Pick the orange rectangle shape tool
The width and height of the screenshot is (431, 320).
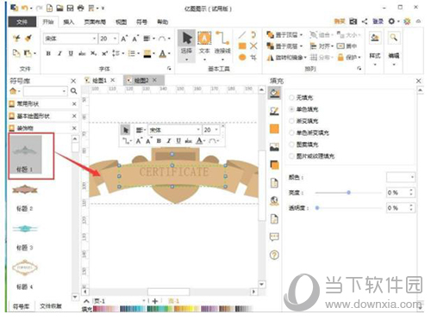click(x=242, y=46)
